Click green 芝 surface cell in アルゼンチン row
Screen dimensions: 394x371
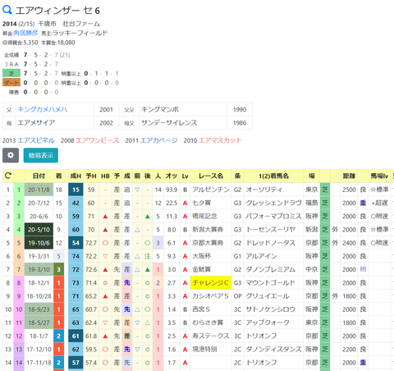325,190
